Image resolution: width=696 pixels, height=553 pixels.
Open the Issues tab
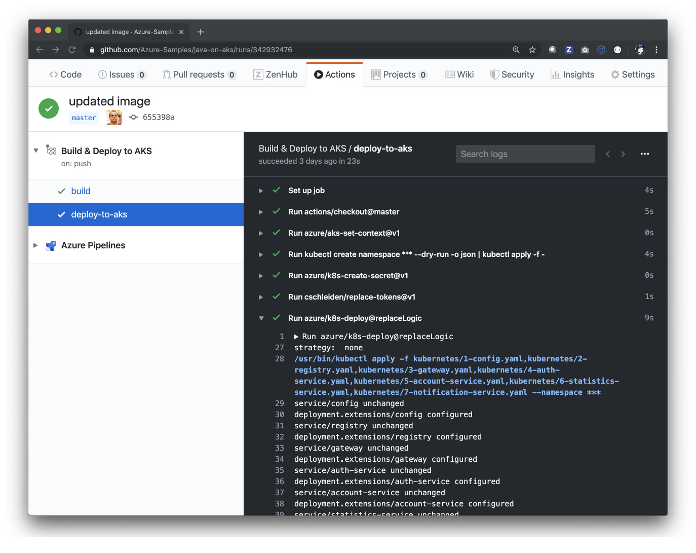coord(122,75)
